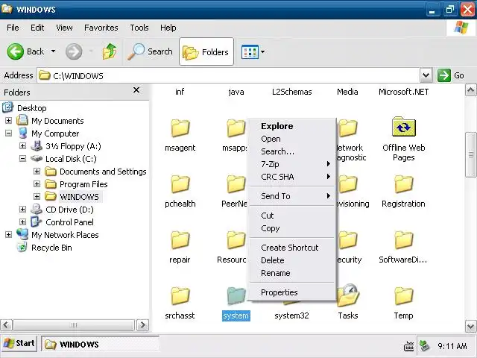This screenshot has width=477, height=358.
Task: Collapse My Computer tree node
Action: pos(8,134)
